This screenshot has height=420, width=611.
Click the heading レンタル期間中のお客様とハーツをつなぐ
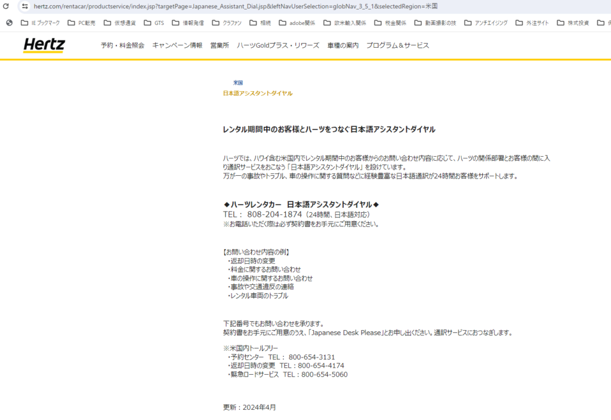pyautogui.click(x=329, y=129)
